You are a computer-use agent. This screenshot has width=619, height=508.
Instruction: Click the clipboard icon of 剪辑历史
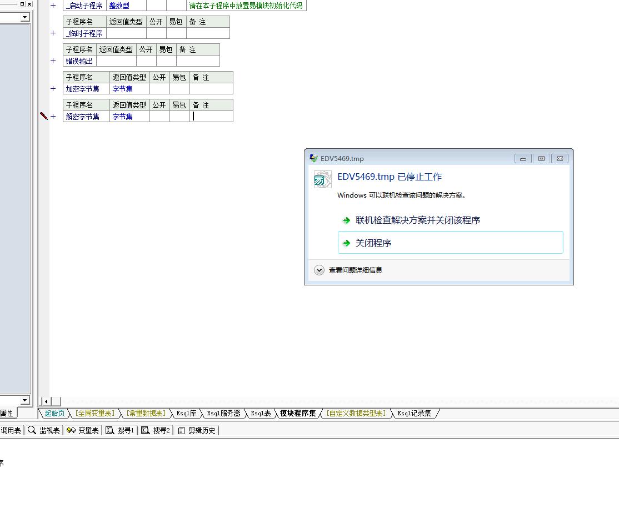[181, 430]
